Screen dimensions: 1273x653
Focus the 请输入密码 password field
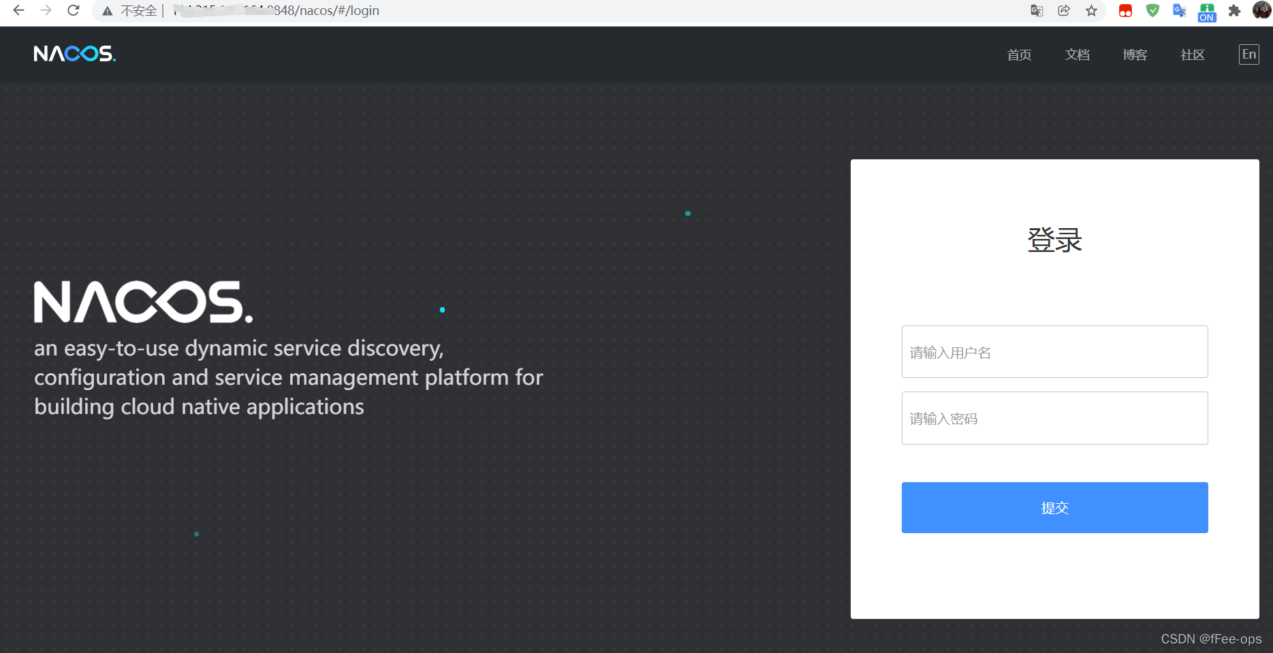point(1054,418)
